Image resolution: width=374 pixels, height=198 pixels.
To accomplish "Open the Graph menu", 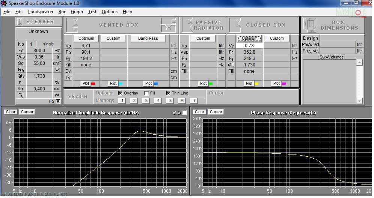I will (x=77, y=12).
